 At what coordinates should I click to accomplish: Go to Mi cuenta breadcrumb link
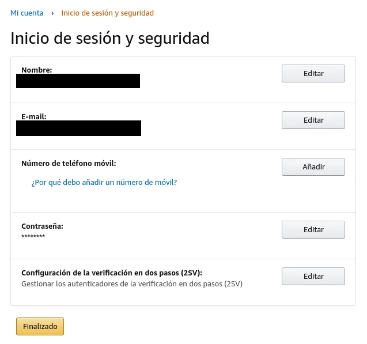27,13
